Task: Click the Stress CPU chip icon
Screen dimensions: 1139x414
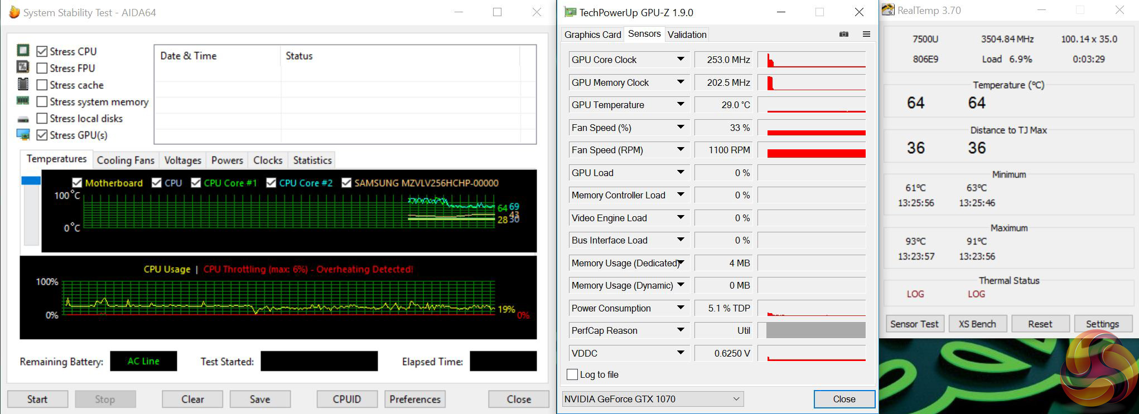Action: click(23, 51)
